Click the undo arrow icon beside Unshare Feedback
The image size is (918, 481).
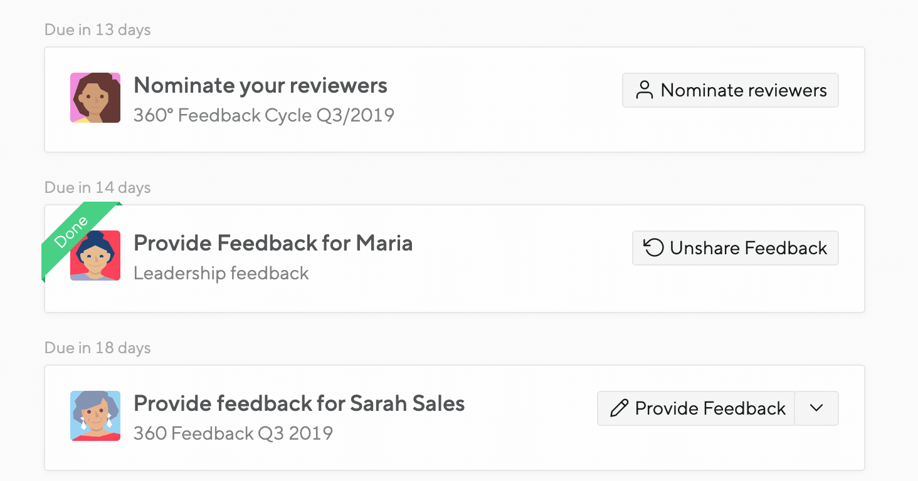click(x=654, y=248)
